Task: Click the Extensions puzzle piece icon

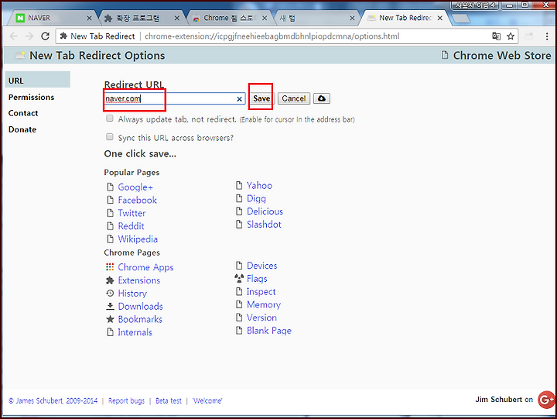Action: [110, 280]
